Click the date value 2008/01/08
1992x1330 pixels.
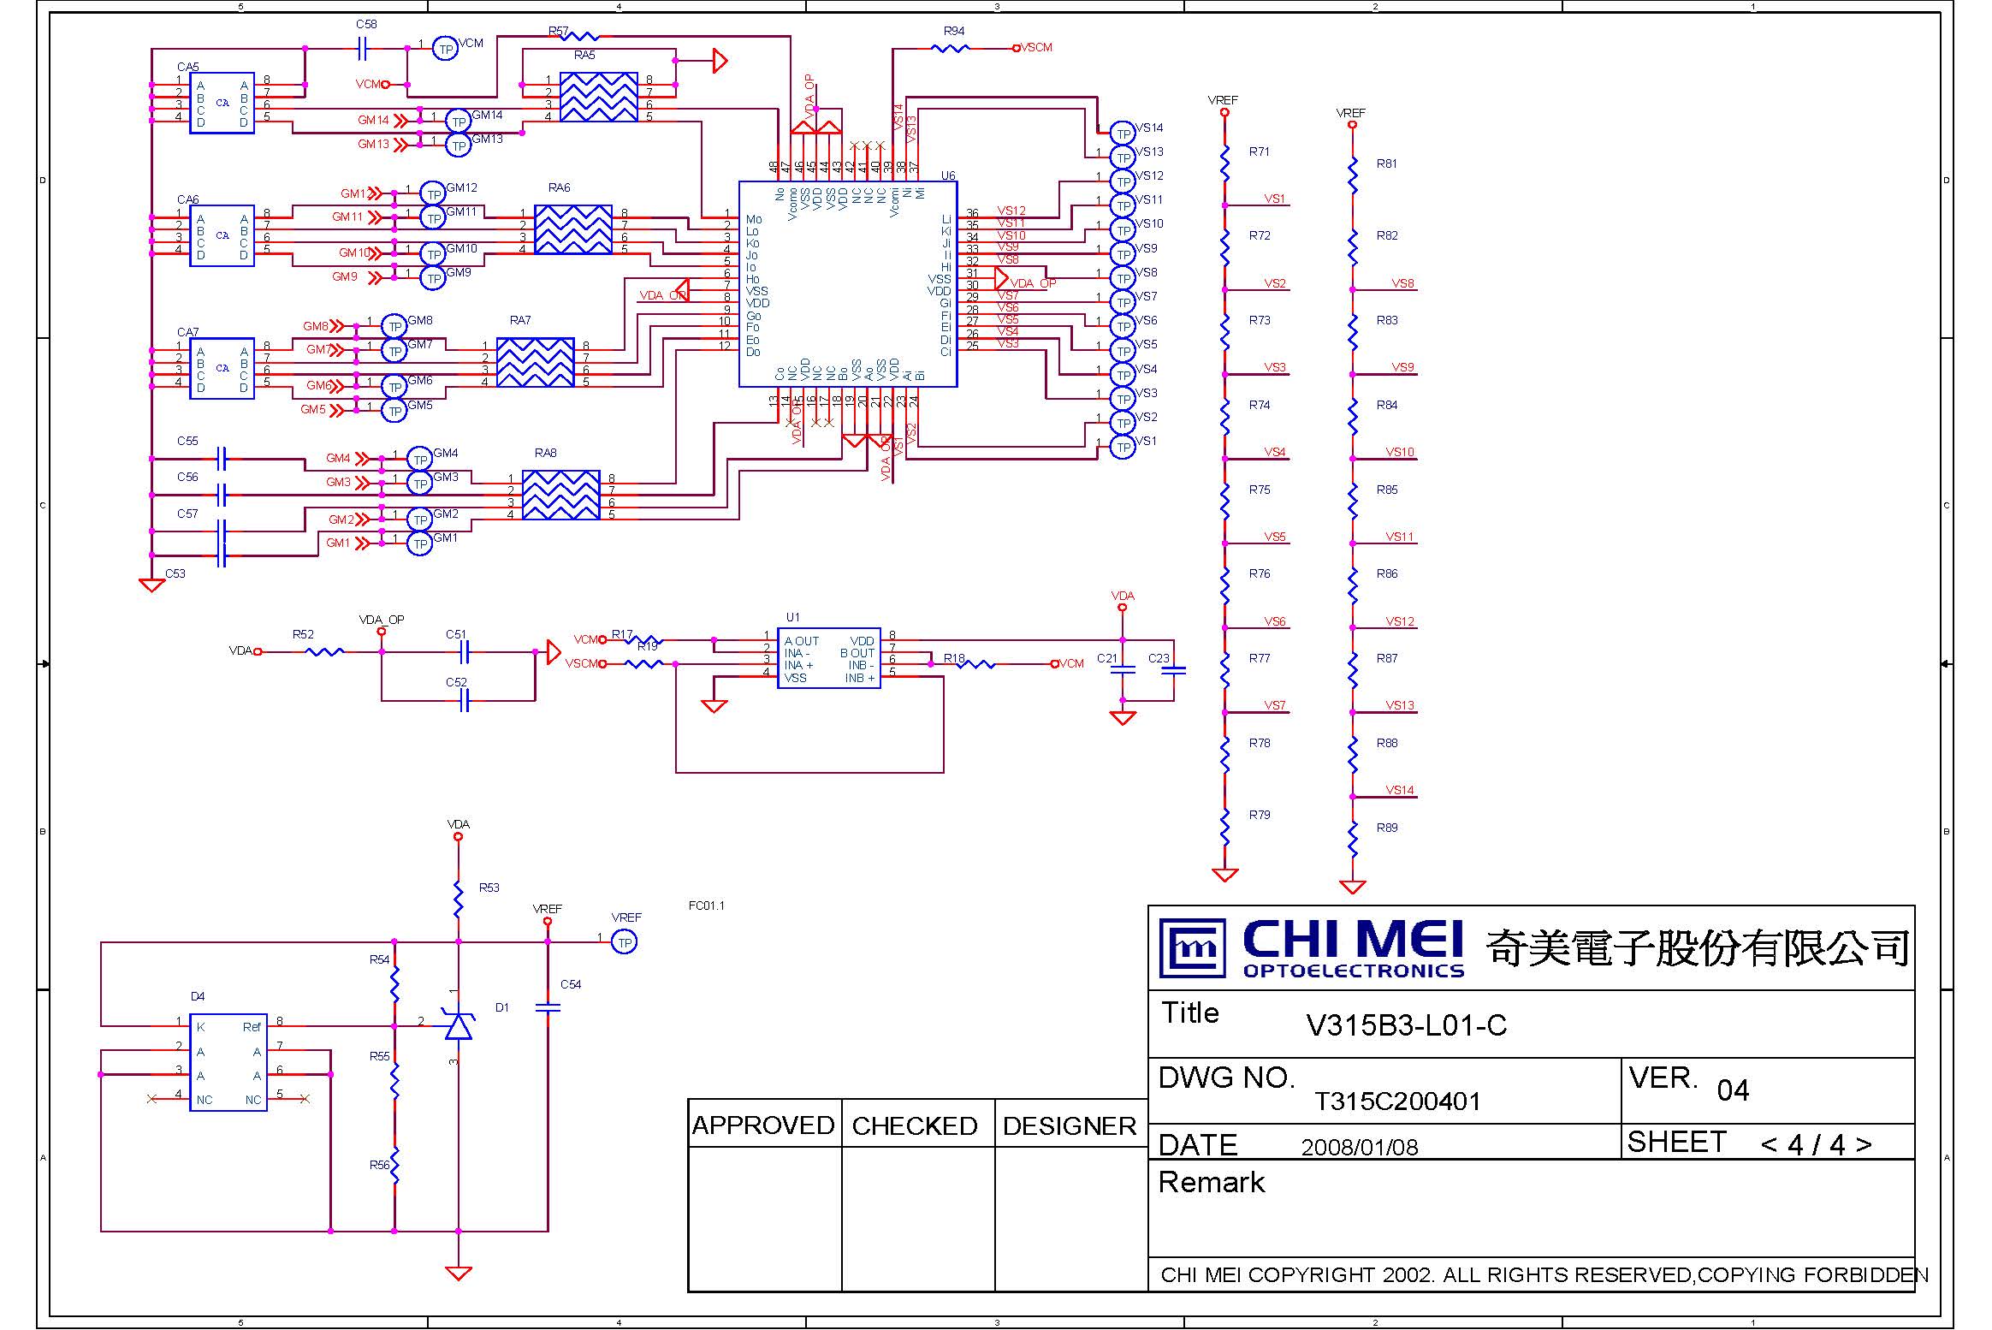click(x=1359, y=1147)
